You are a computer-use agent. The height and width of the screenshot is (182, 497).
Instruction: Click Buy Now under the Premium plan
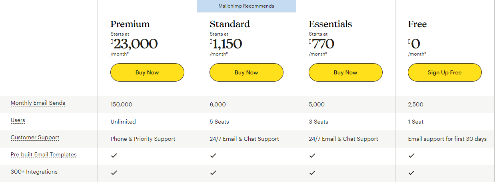pyautogui.click(x=147, y=72)
